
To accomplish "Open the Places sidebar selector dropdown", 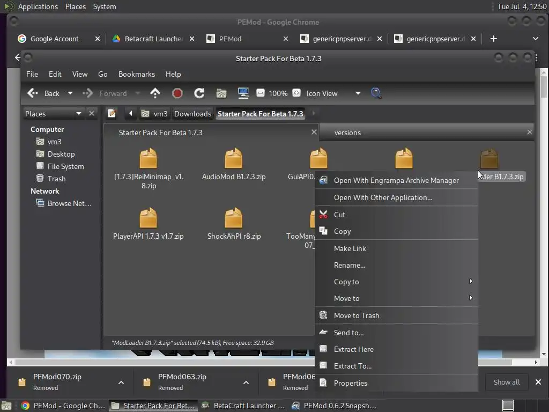I will coord(53,114).
